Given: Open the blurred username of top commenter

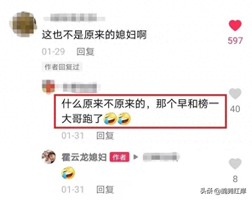Looking at the screenshot, I should coord(74,18).
